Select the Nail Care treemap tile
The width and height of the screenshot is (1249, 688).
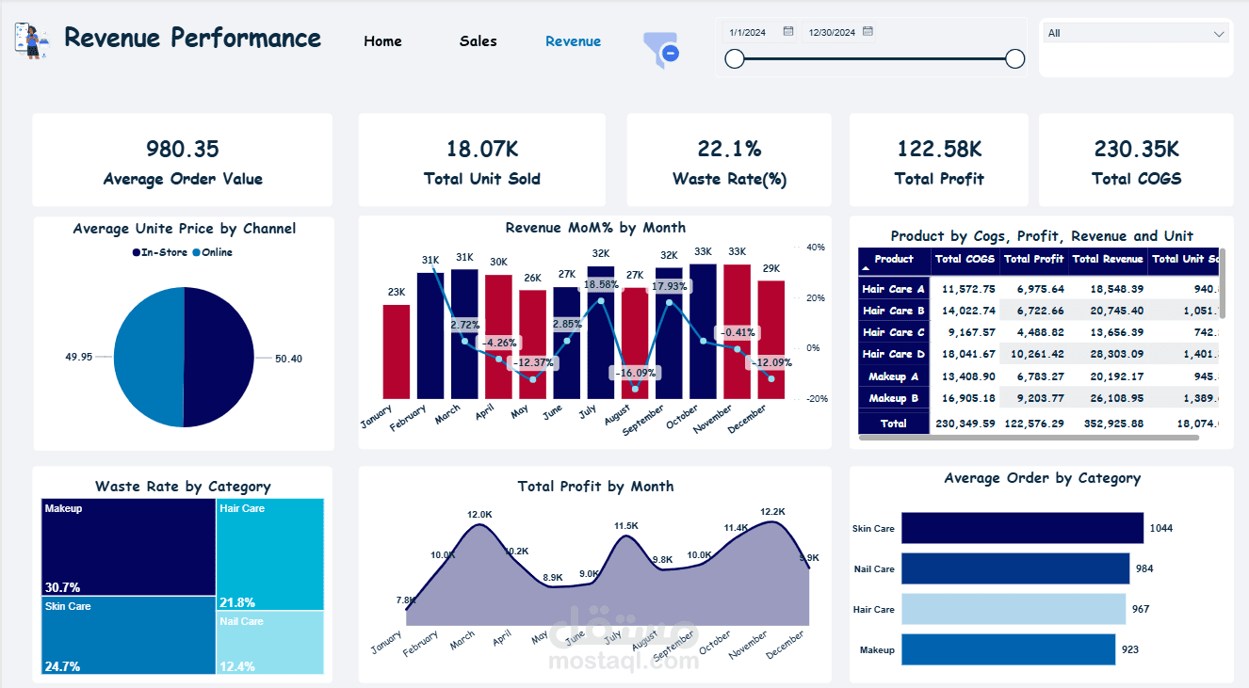[269, 643]
